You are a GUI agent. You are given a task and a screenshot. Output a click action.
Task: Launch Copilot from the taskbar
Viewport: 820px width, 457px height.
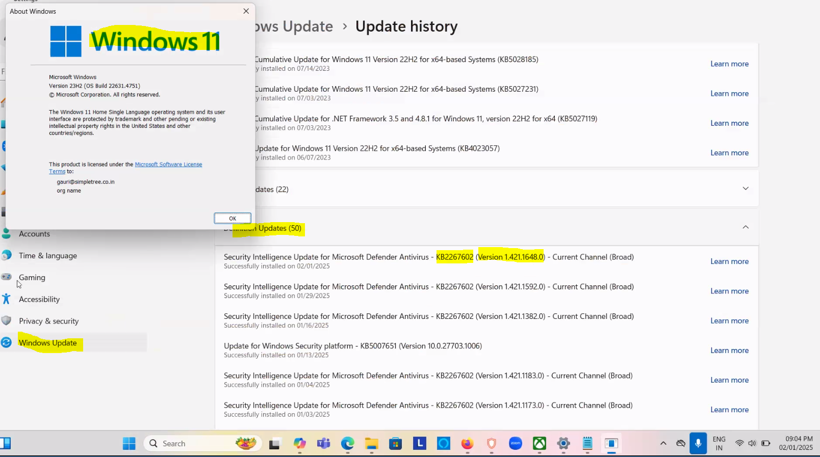tap(299, 444)
